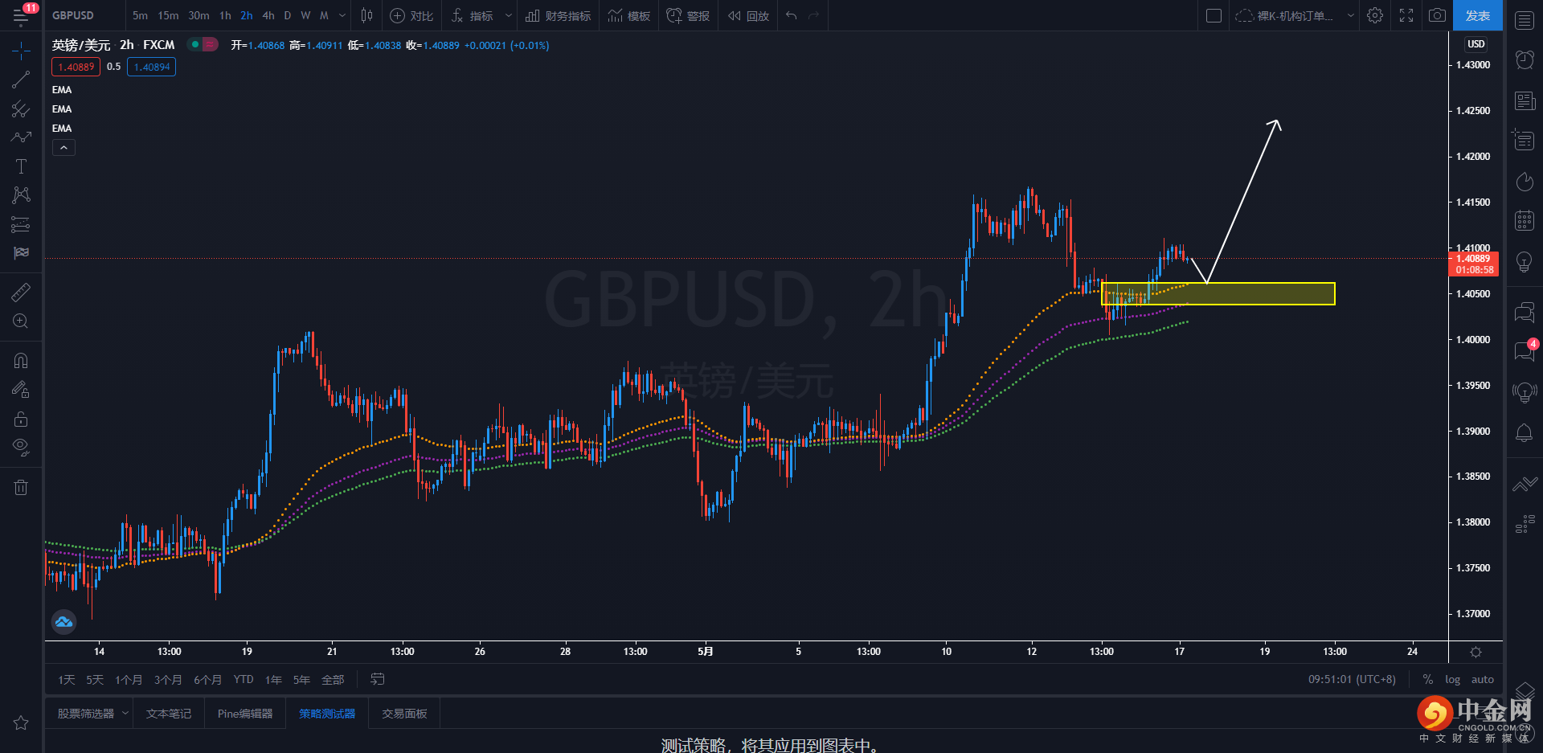The image size is (1543, 753).
Task: Select the trend line drawing tool
Action: [x=21, y=80]
